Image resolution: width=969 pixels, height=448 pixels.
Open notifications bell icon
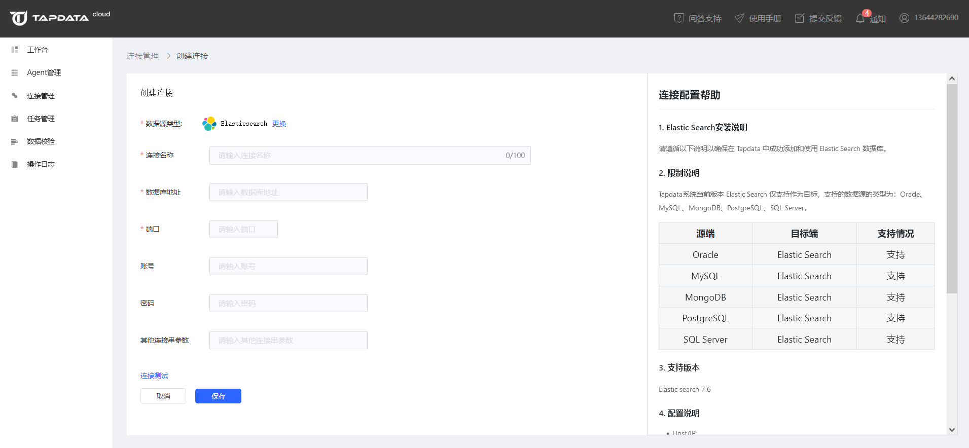coord(860,19)
